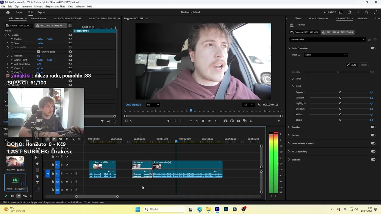The height and width of the screenshot is (214, 381).
Task: Reset the Position parameter
Action: coord(70,39)
